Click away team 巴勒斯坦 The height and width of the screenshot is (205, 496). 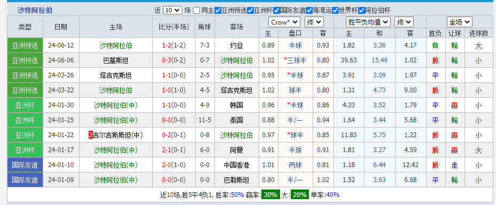236,180
